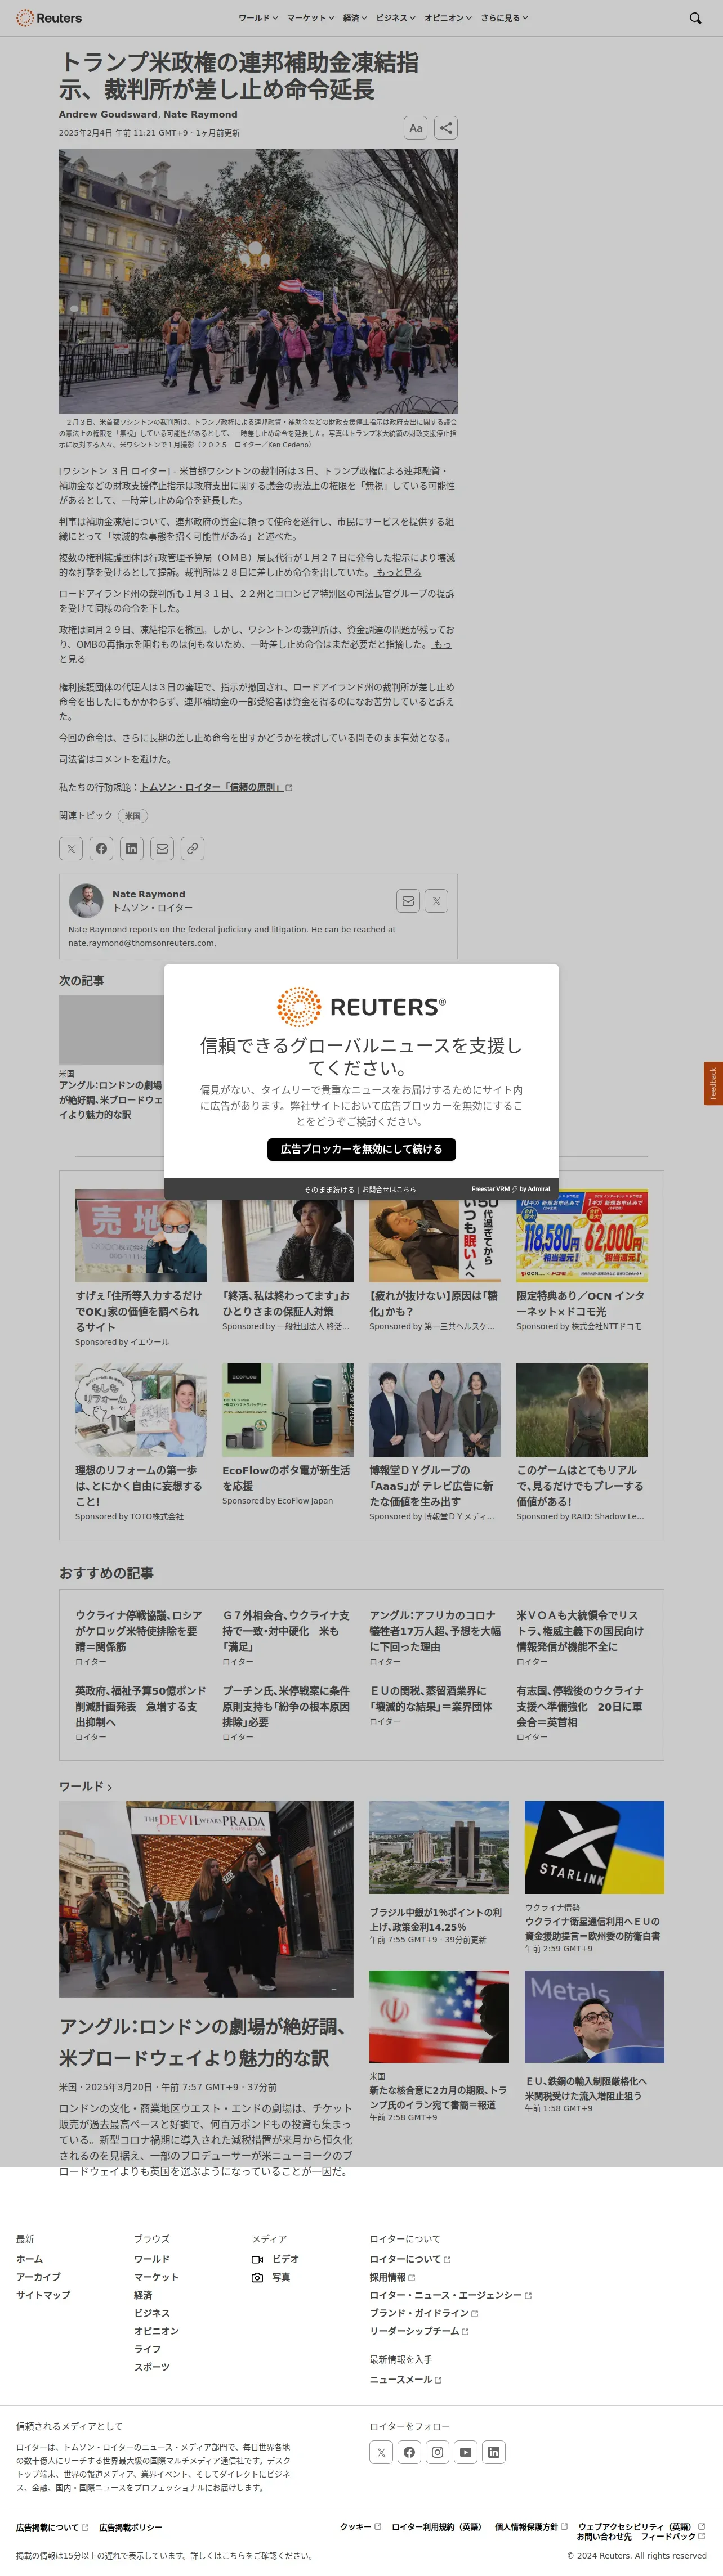Open the search magnifier icon
Image resolution: width=723 pixels, height=2576 pixels.
695,18
